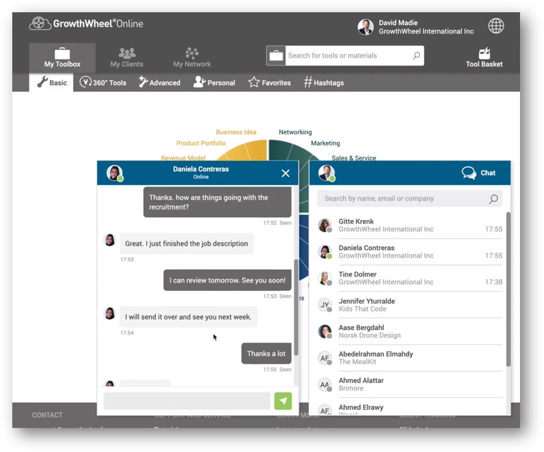
Task: Open the chat with Ahmed Alattar
Action: (x=409, y=384)
